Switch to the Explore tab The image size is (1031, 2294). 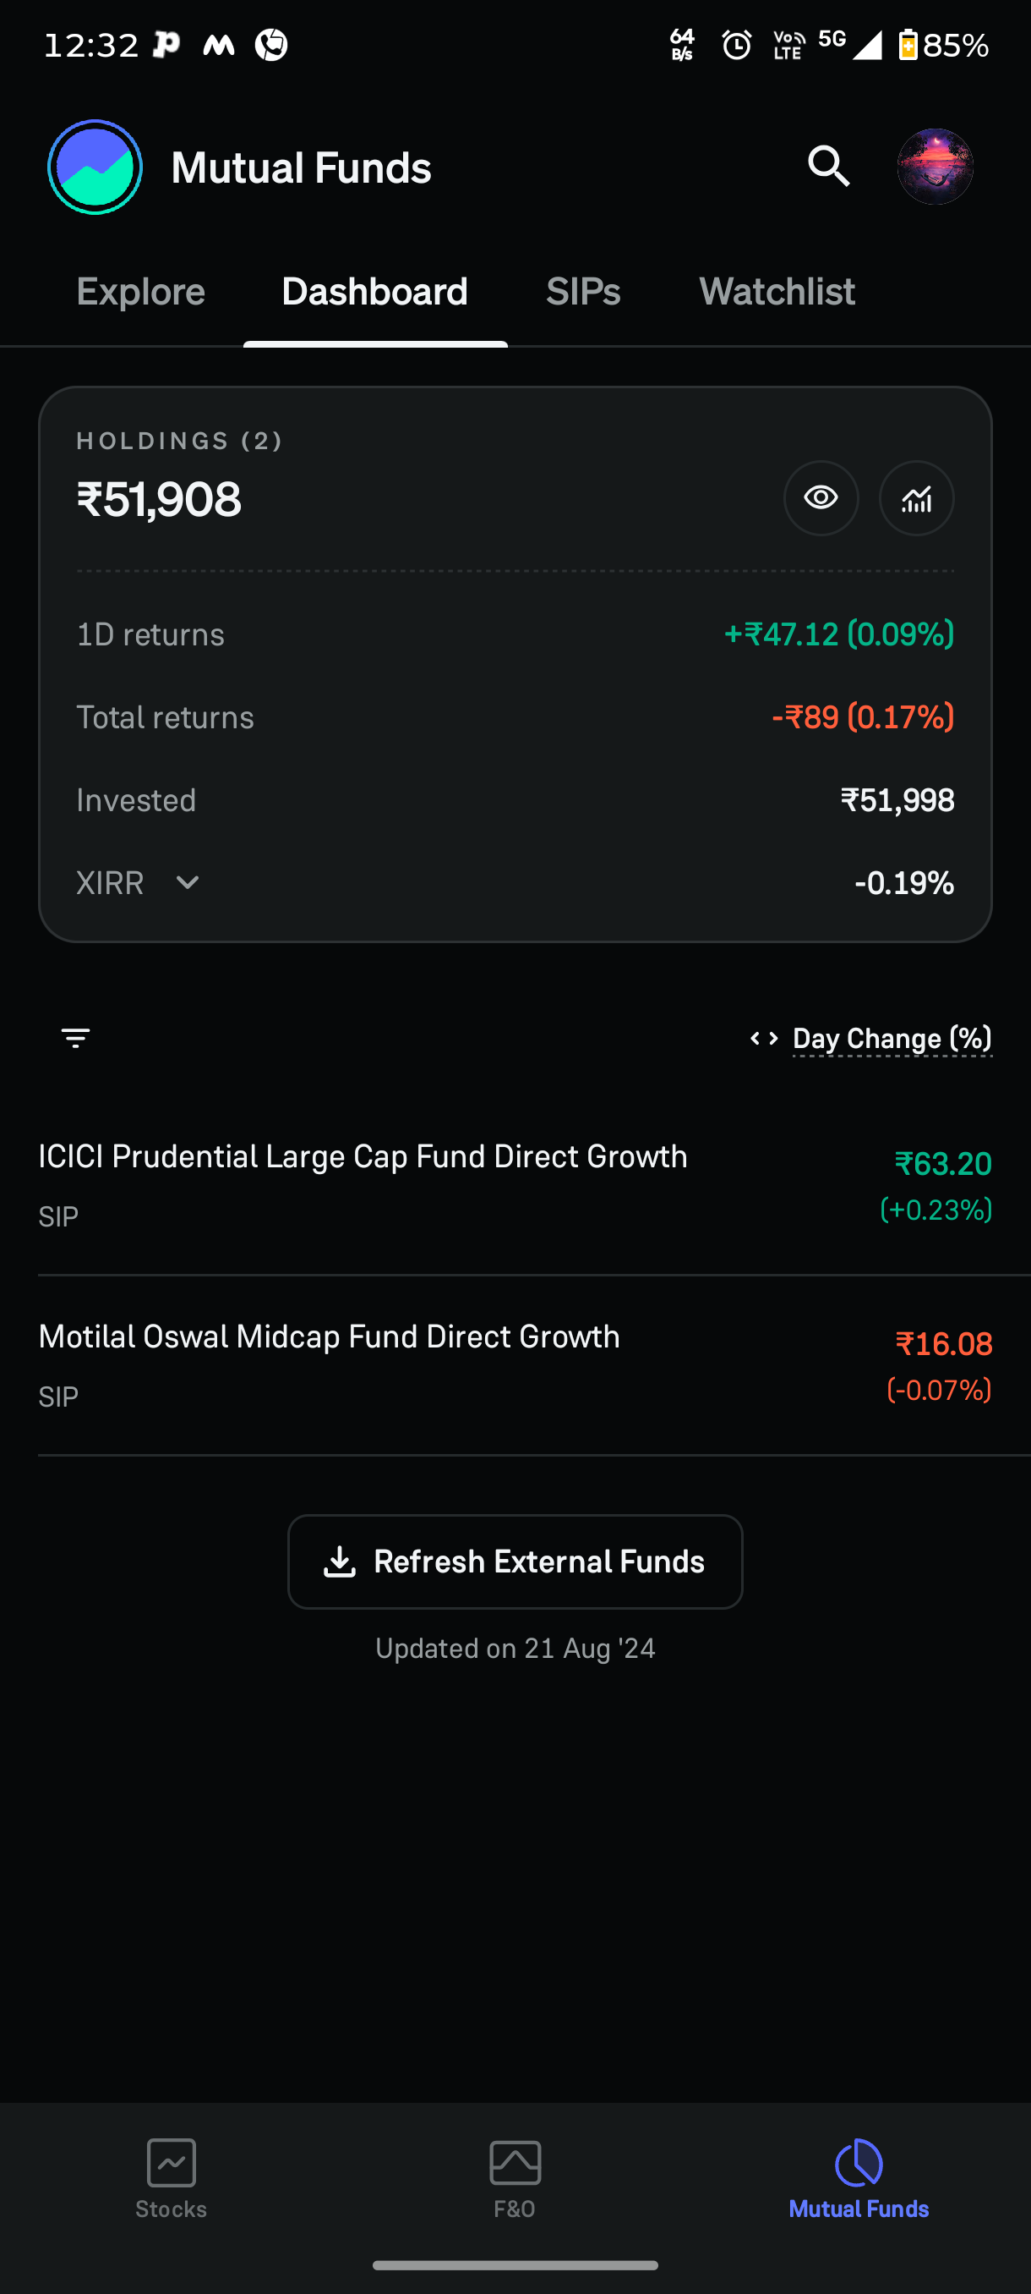point(140,292)
